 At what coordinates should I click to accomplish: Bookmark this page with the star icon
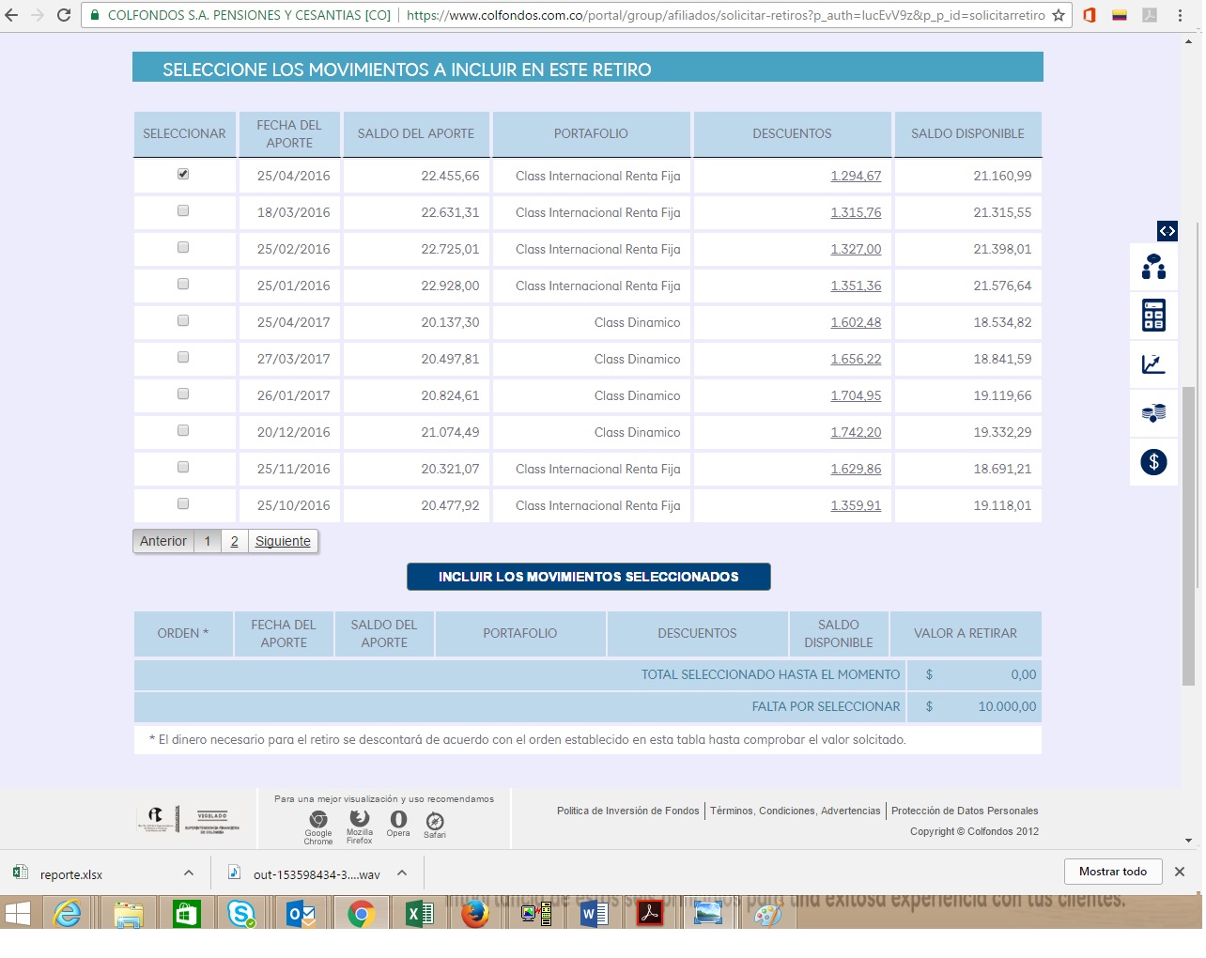pyautogui.click(x=1059, y=15)
